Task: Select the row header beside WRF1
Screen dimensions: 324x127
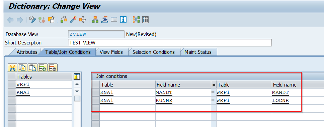Action: click(x=12, y=85)
